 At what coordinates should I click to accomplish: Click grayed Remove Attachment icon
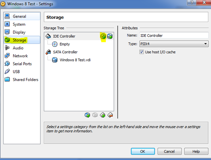point(95,115)
